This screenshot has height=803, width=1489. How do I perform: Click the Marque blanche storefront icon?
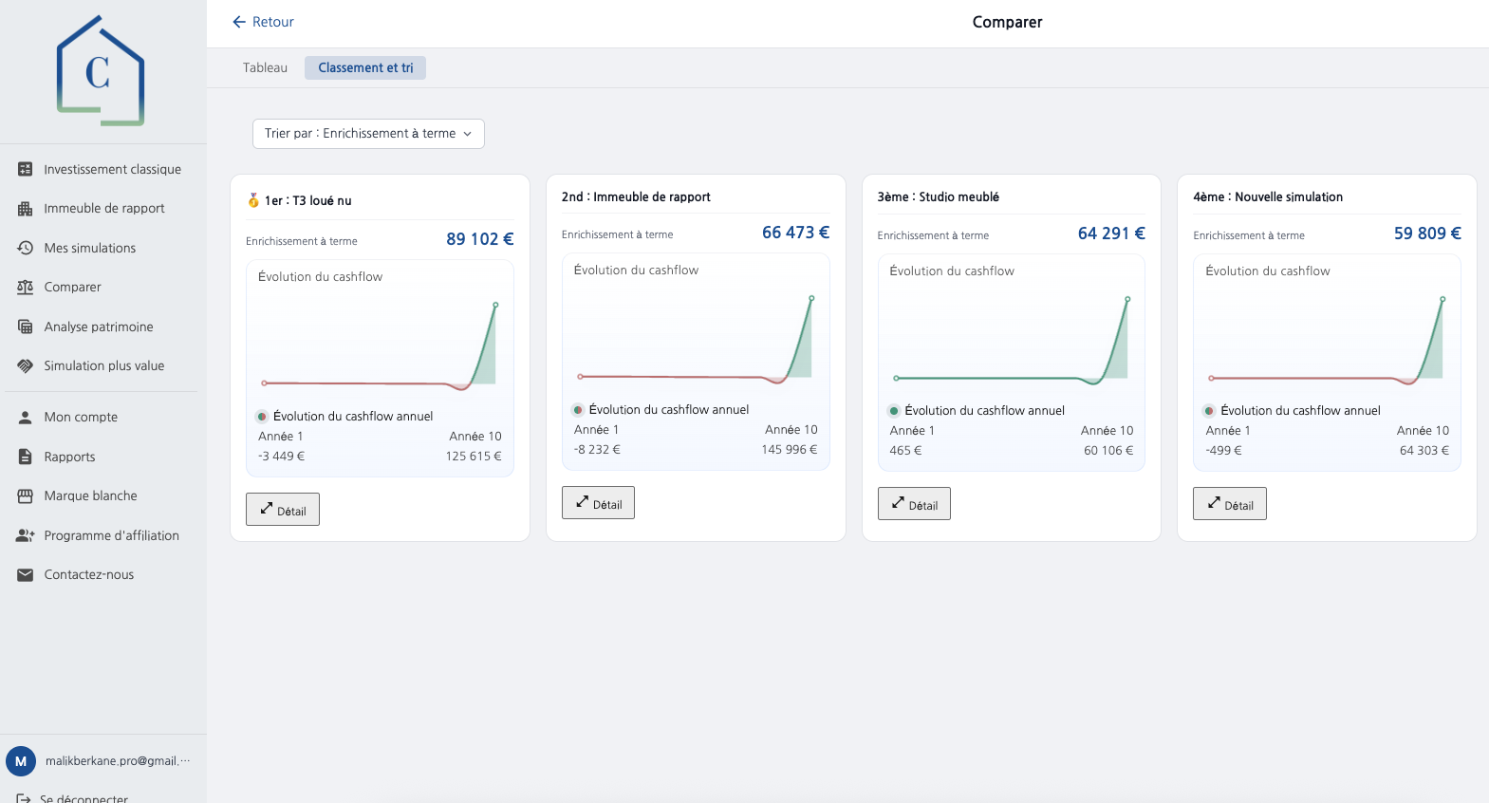coord(26,495)
